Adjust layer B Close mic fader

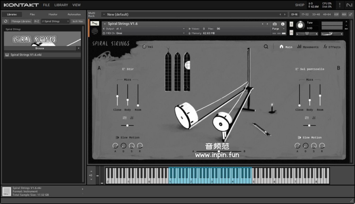(299, 105)
